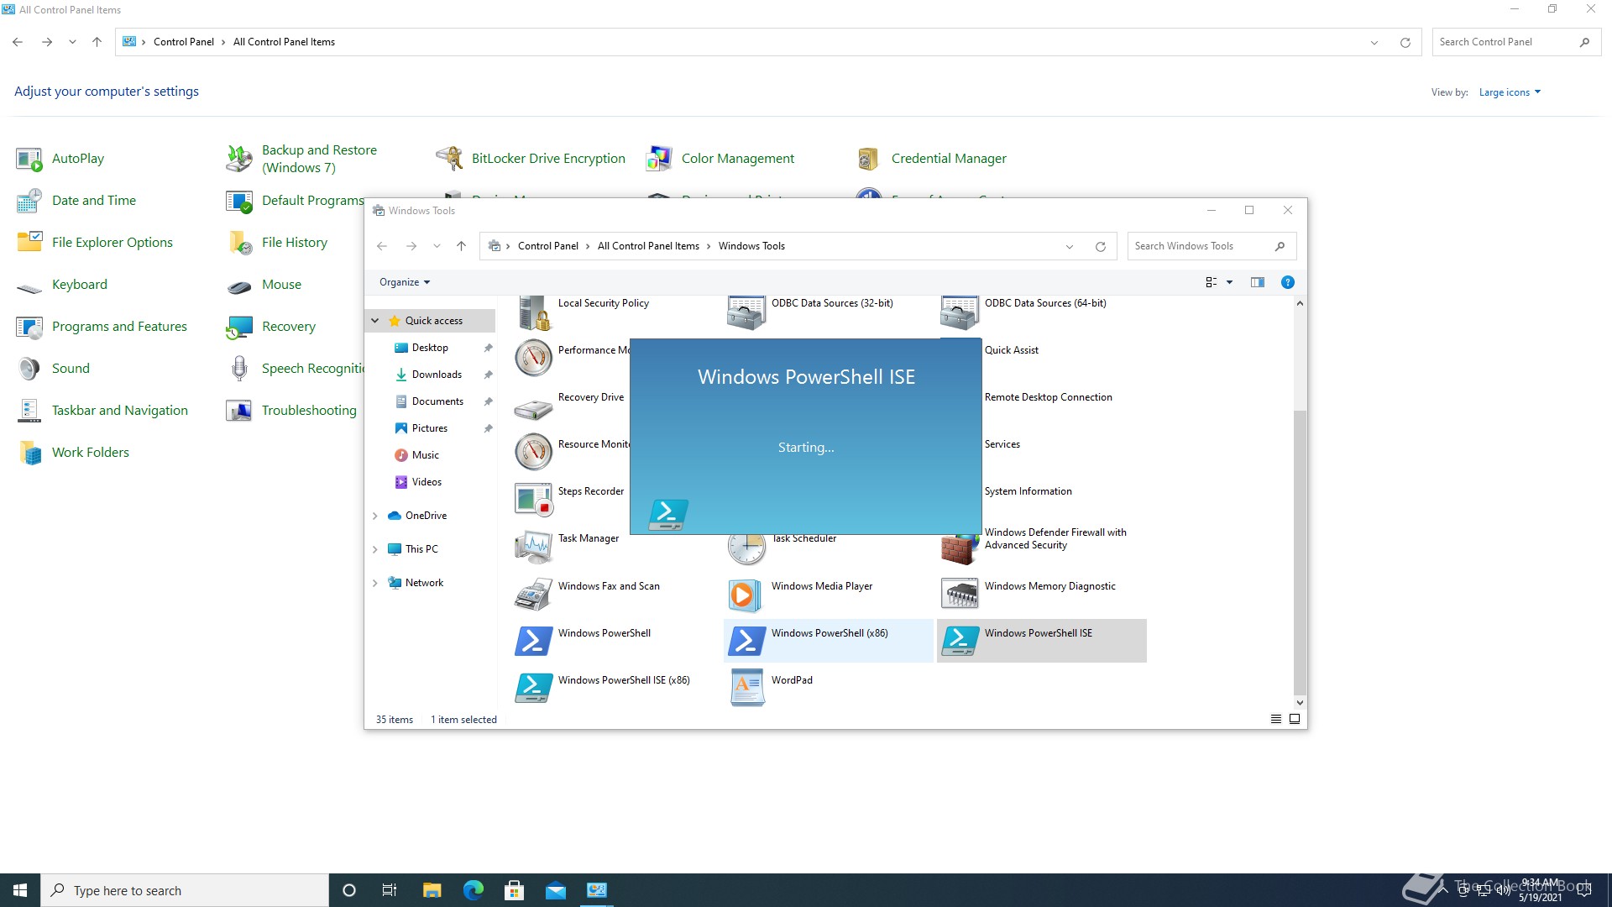Screen dimensions: 1612x907
Task: Collapse the Quick access tree node
Action: [x=375, y=321]
